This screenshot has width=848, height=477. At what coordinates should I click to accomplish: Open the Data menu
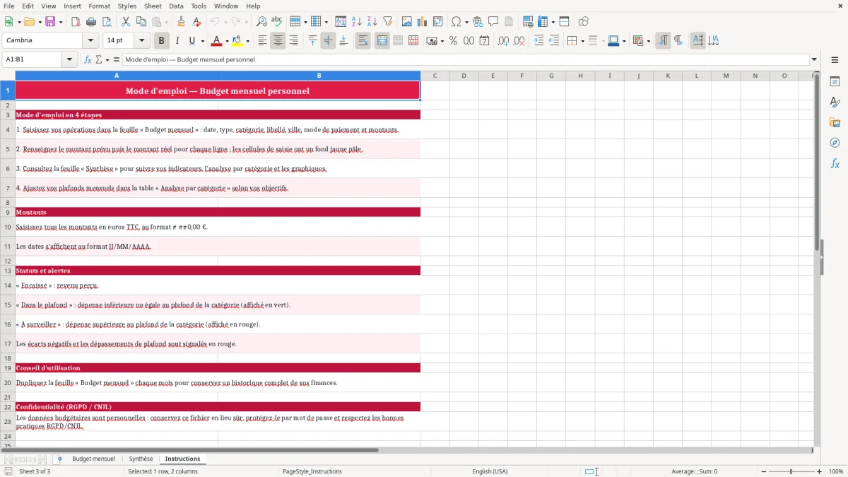pyautogui.click(x=176, y=6)
